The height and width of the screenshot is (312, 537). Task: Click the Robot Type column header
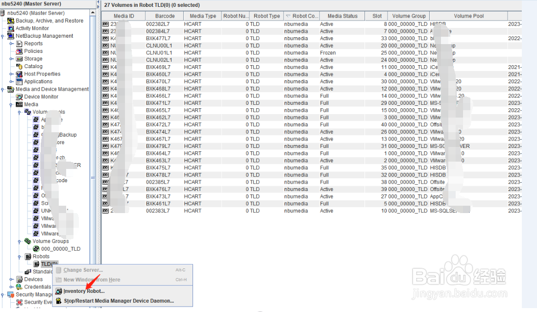click(267, 16)
